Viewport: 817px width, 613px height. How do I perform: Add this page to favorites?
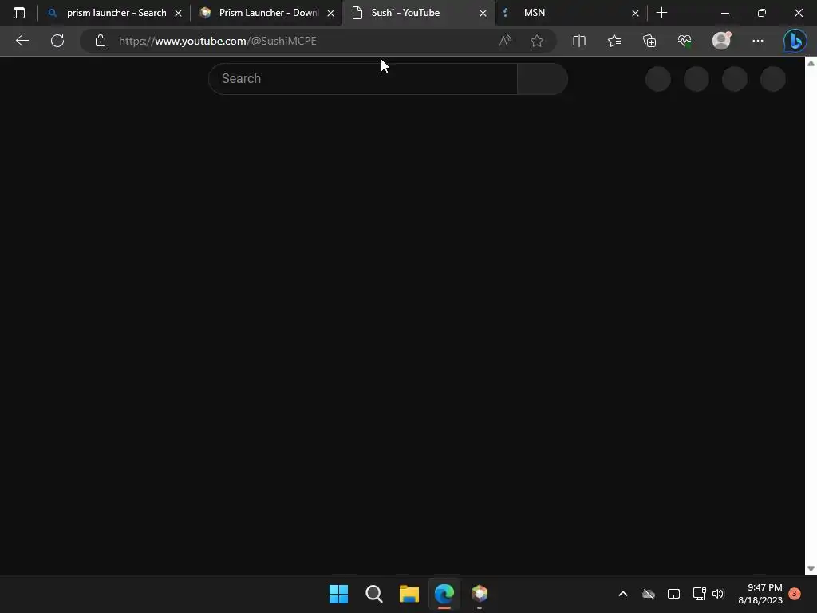coord(537,41)
